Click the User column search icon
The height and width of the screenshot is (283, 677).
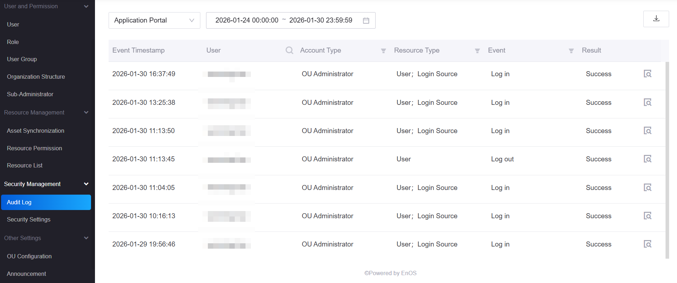tap(289, 50)
